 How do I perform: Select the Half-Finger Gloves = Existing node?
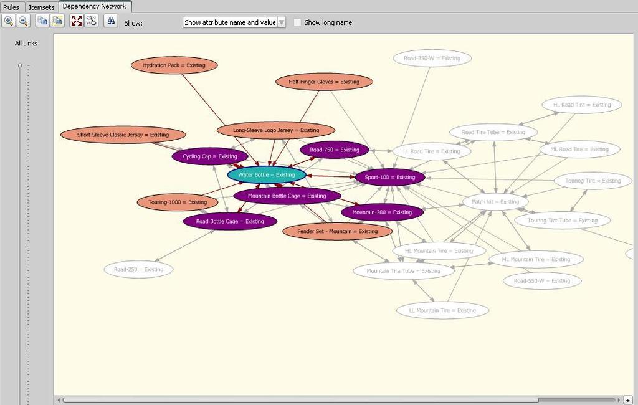pos(324,82)
